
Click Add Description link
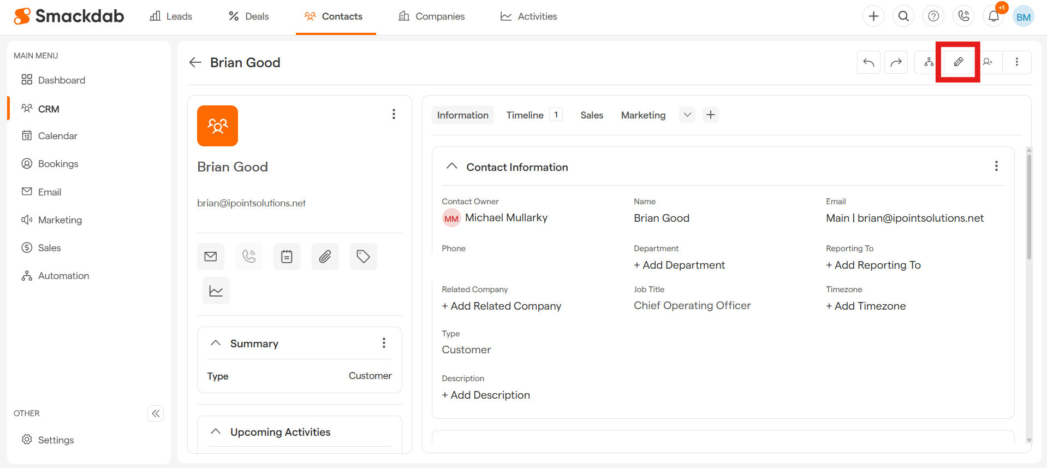(x=486, y=395)
